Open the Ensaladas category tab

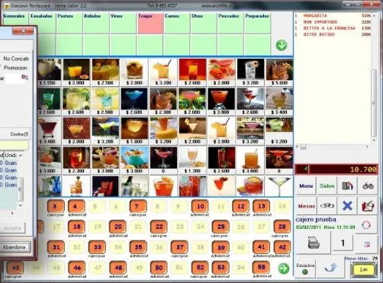point(43,23)
